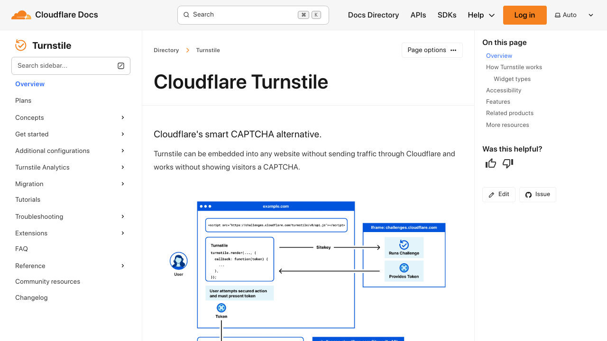Image resolution: width=607 pixels, height=341 pixels.
Task: Go to Docs Directory in top navigation
Action: (x=373, y=15)
